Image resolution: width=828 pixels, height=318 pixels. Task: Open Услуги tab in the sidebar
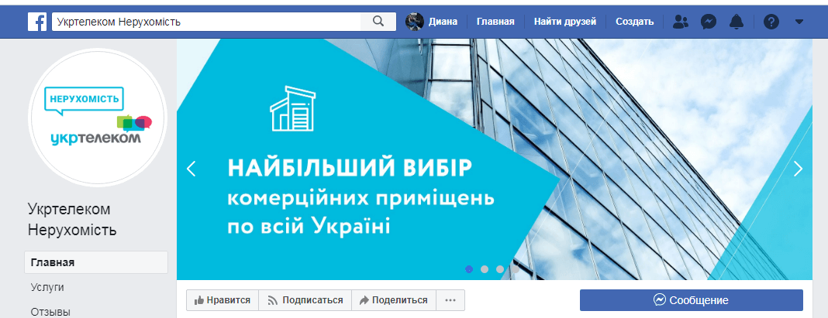(x=47, y=287)
